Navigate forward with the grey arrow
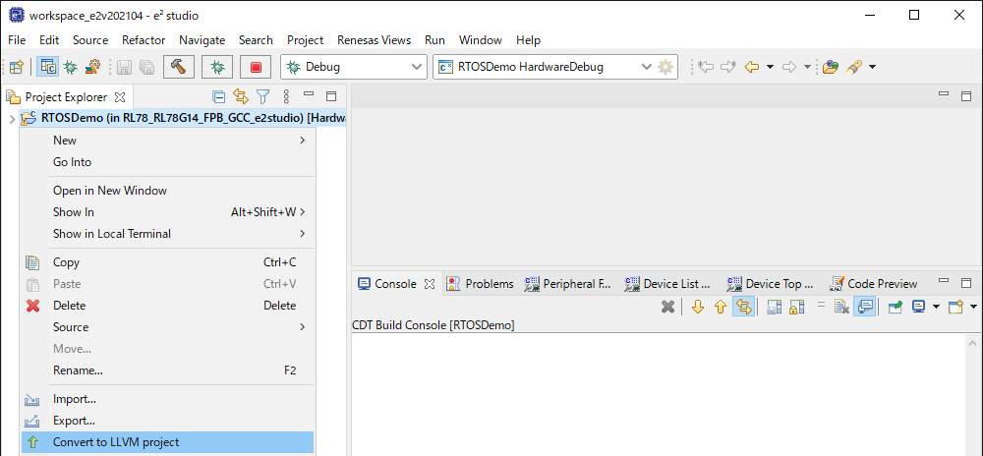 click(x=789, y=67)
